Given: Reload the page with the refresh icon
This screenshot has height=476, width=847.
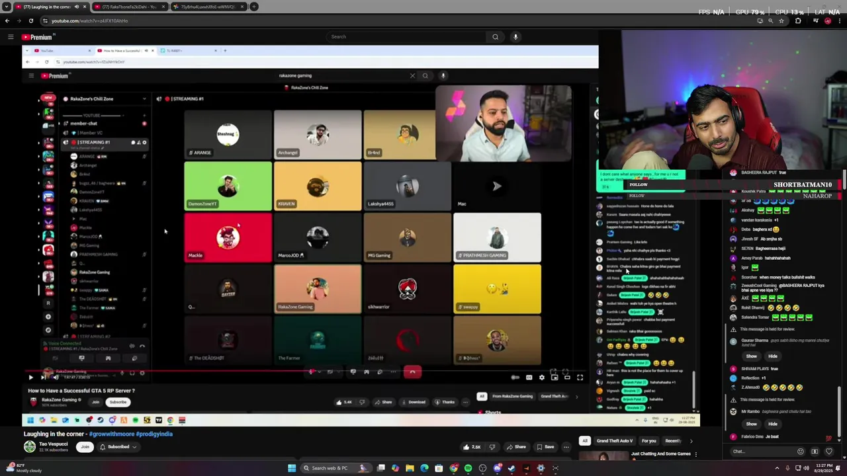Looking at the screenshot, I should tap(30, 20).
